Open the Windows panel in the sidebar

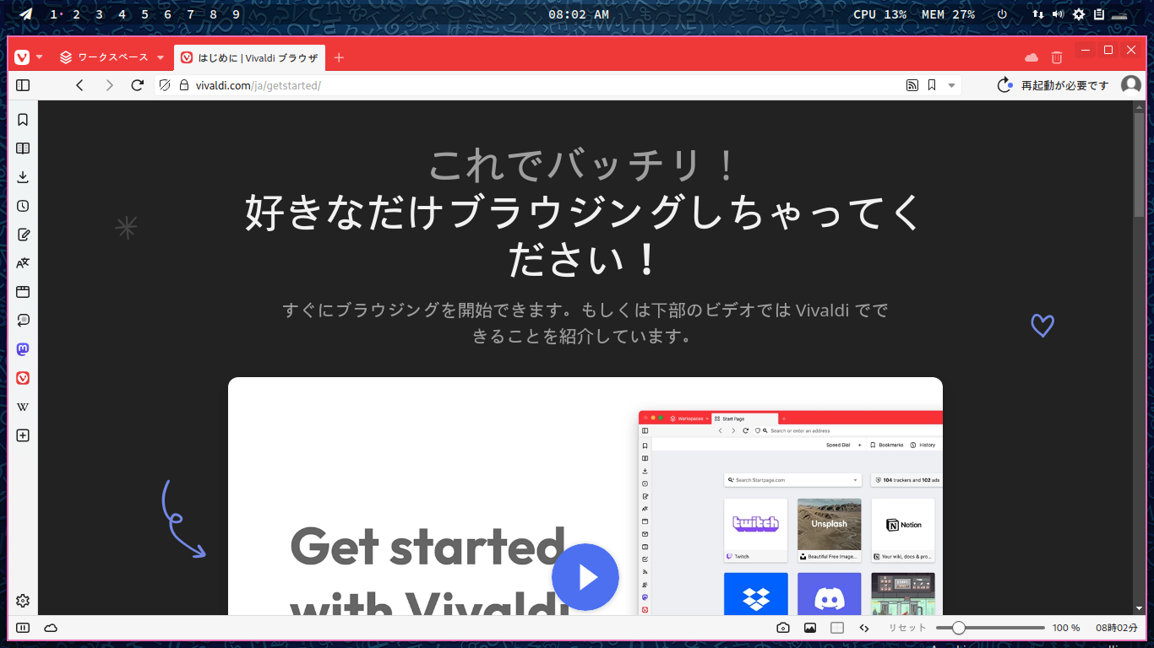tap(23, 292)
